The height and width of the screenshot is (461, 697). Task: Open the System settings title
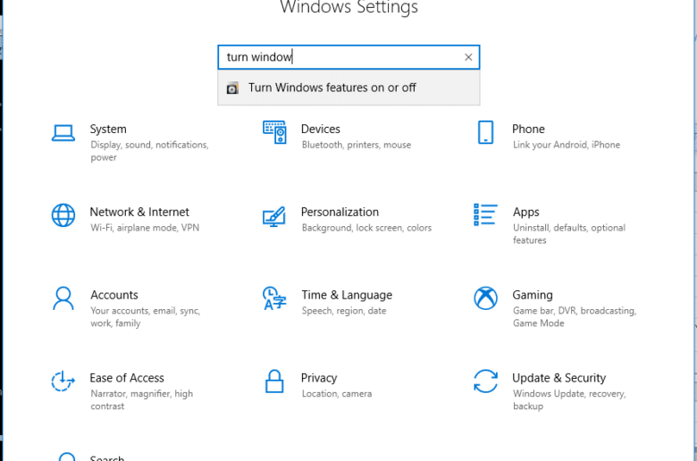[108, 129]
